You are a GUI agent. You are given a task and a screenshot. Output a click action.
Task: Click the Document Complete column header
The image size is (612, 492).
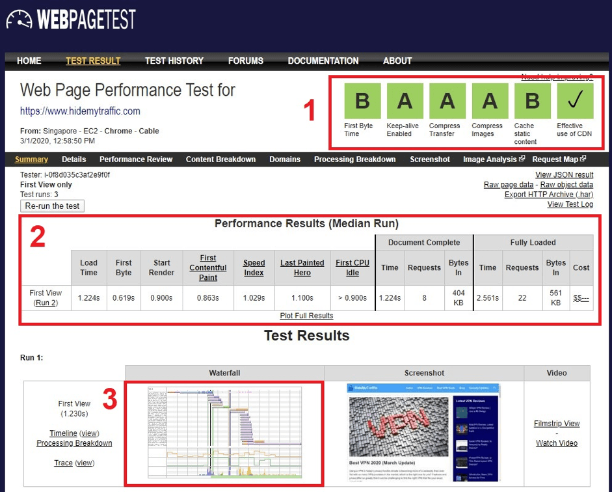click(424, 243)
